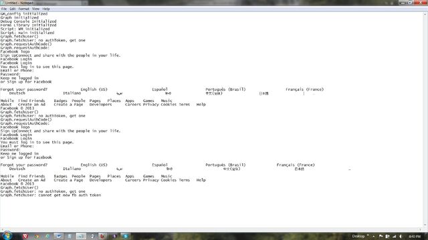Open the blue Skype icon on the taskbar

[126, 236]
